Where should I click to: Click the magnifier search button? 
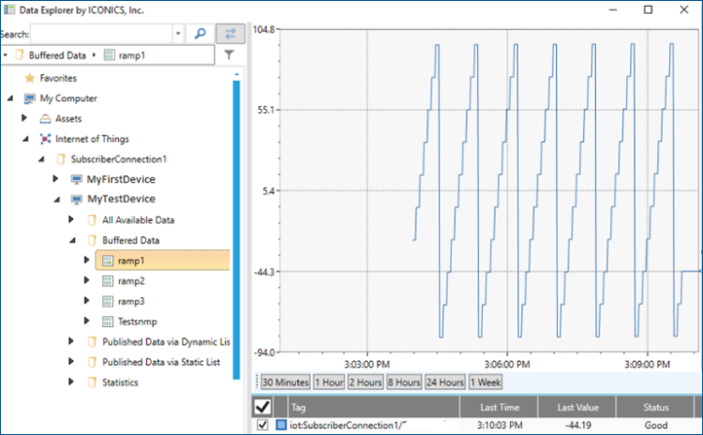199,34
